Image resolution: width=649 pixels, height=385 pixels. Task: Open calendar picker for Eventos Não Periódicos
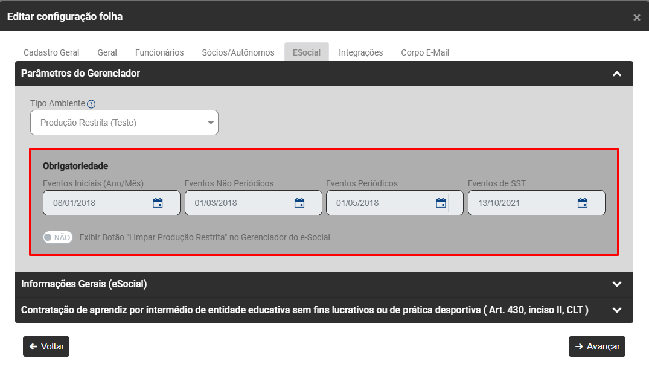pyautogui.click(x=299, y=203)
